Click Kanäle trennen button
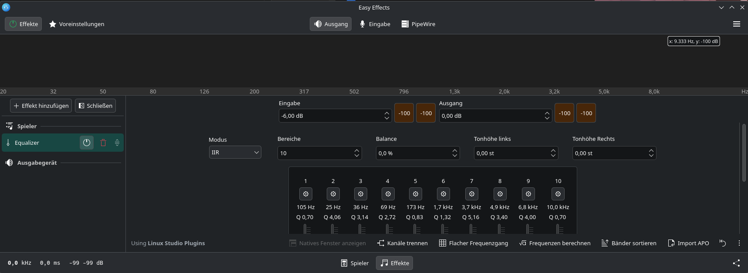748x273 pixels. (403, 243)
